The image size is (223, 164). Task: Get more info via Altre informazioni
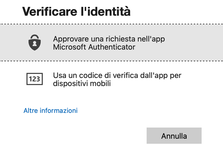(50, 111)
